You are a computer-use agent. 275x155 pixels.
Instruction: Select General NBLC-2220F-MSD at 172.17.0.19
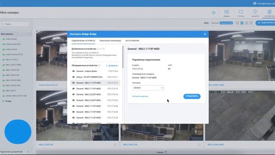coord(95,94)
